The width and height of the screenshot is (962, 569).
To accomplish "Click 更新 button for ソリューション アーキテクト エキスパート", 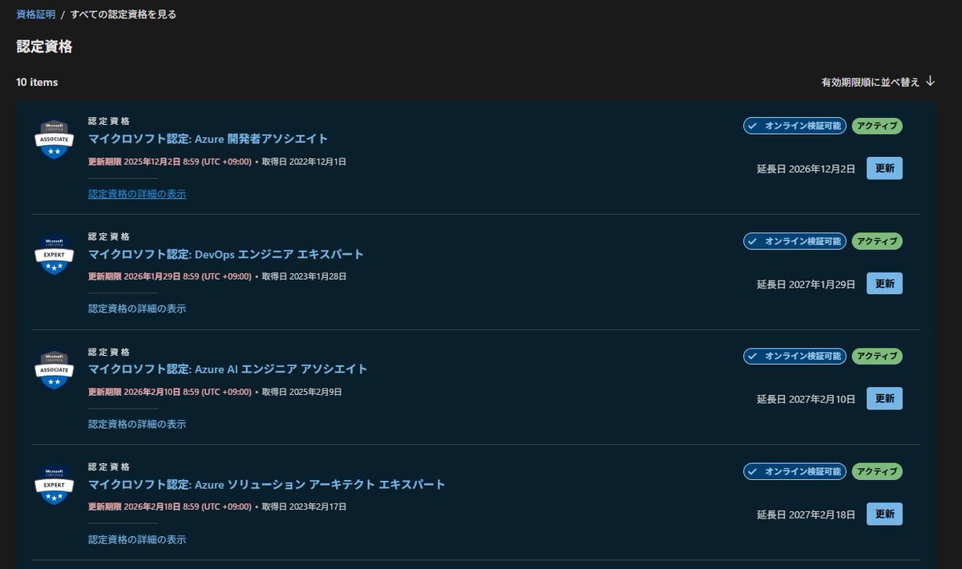I will [884, 514].
